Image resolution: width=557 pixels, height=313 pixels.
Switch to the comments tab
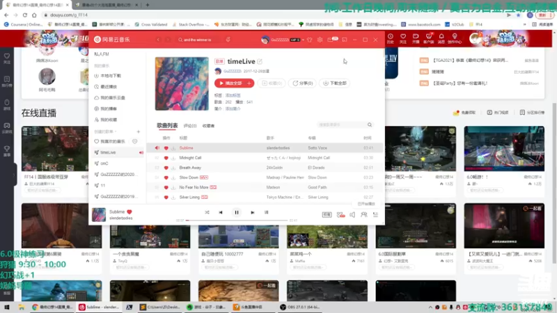190,126
